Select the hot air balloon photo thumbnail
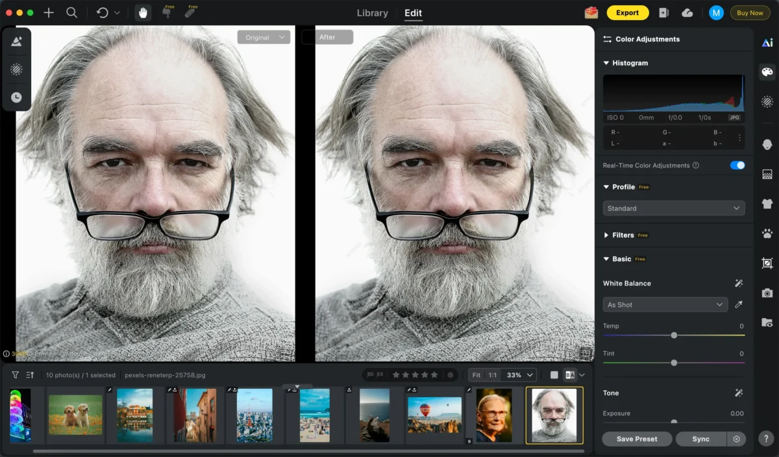The width and height of the screenshot is (779, 457). [x=434, y=415]
